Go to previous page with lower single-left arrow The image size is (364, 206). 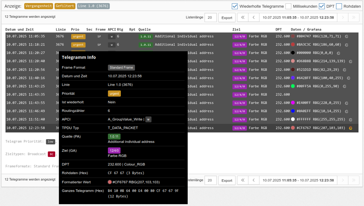coord(254,180)
